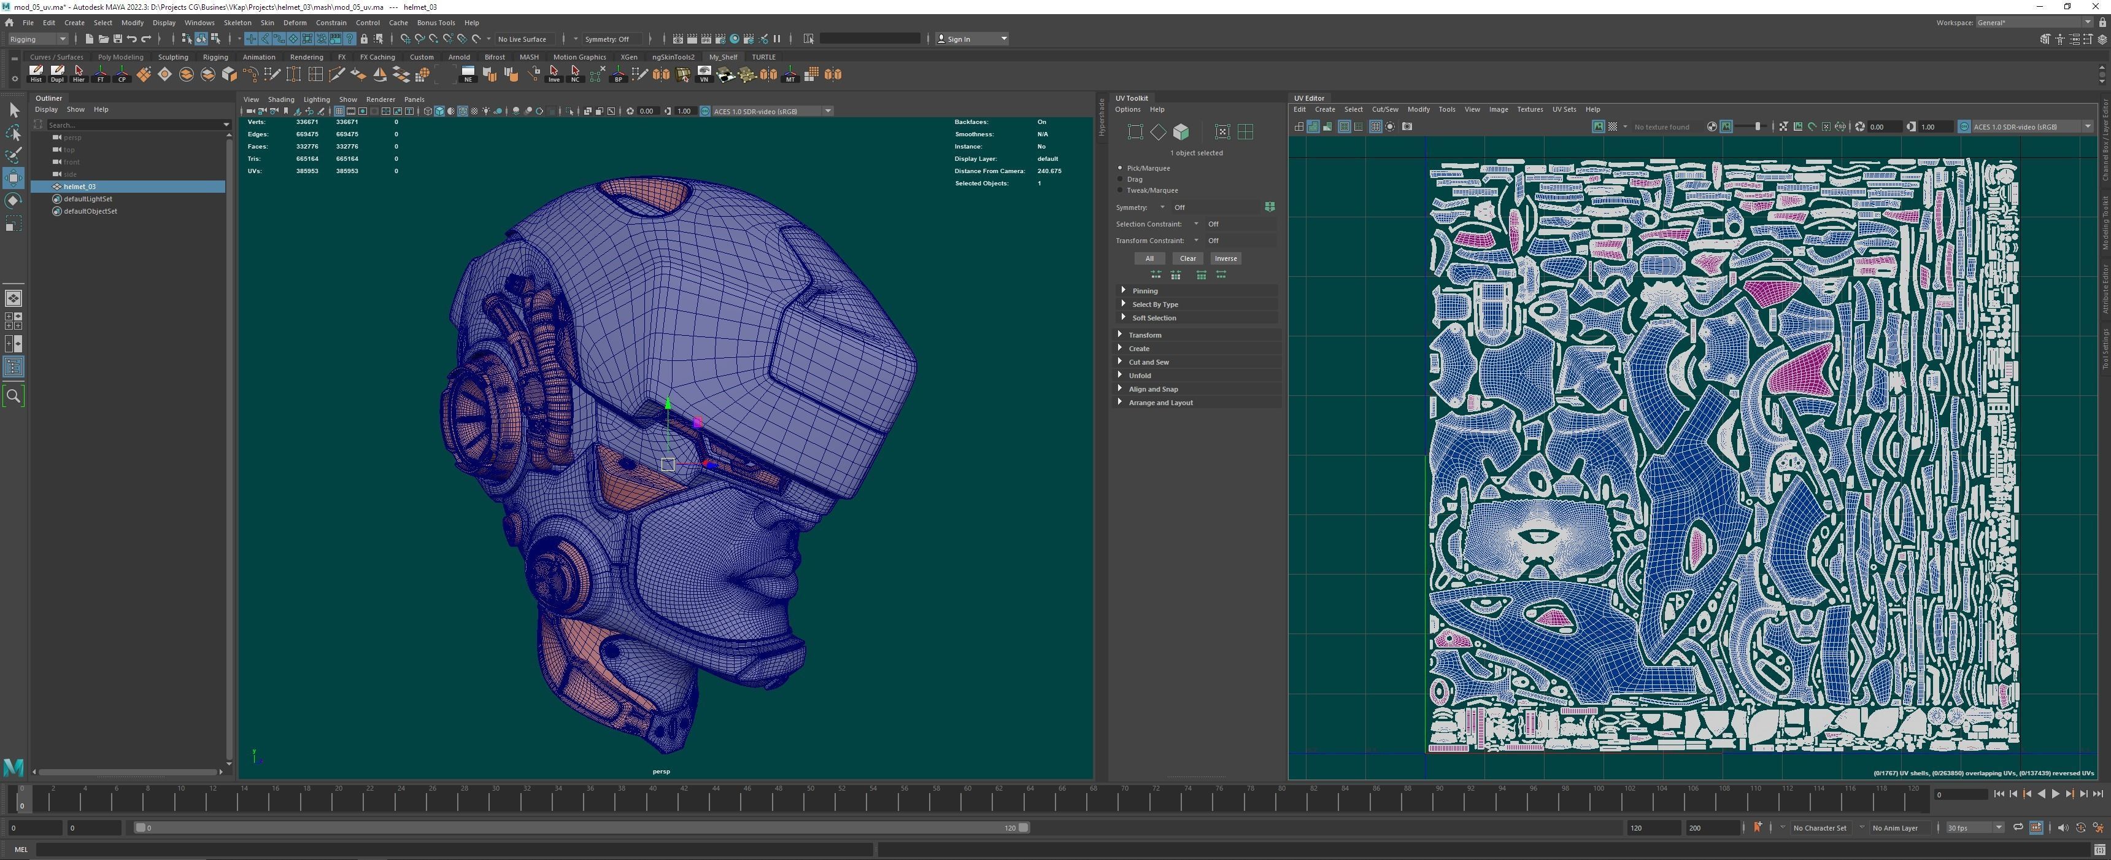Image resolution: width=2111 pixels, height=860 pixels.
Task: Toggle checker map display in UV Editor
Action: coord(1613,126)
